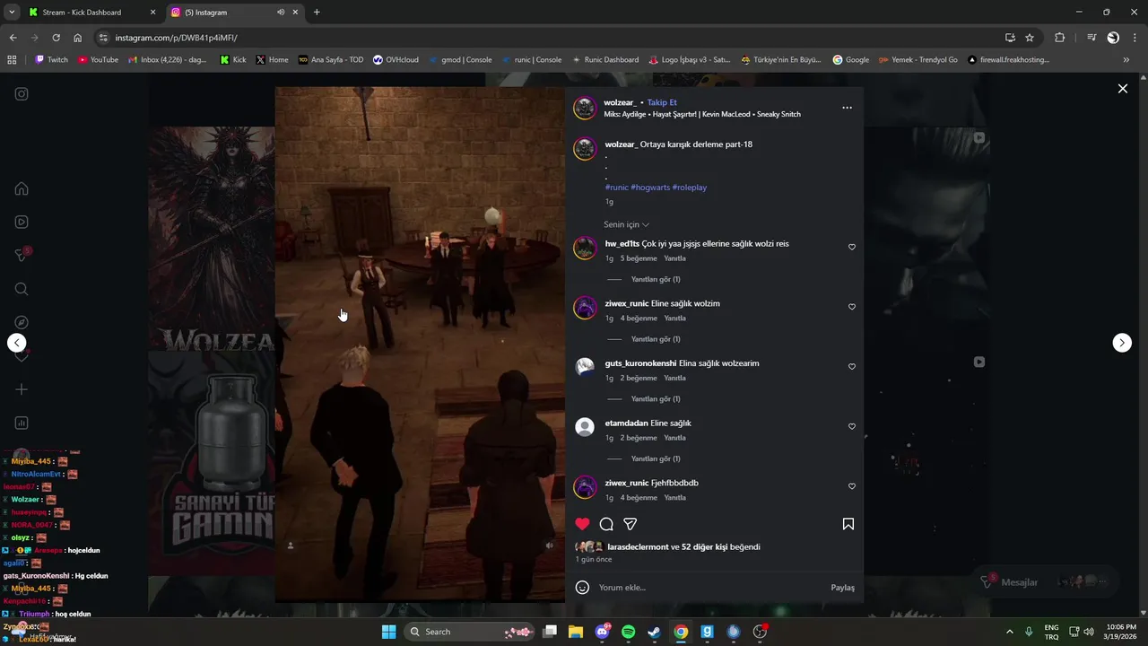1148x646 pixels.
Task: Focus the 'Yorum ekle...' comment field
Action: click(709, 588)
